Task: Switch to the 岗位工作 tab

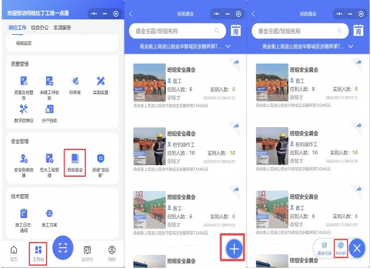Action: click(x=17, y=28)
